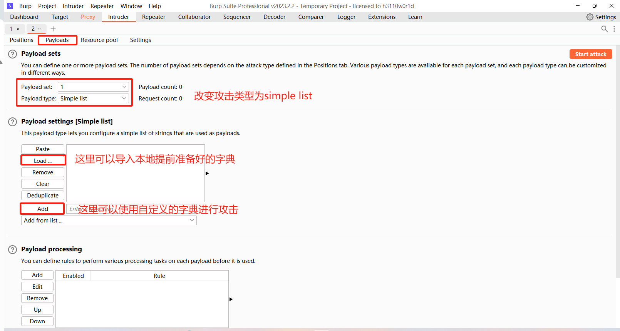Switch to the Proxy tab
This screenshot has height=331, width=620.
click(88, 17)
